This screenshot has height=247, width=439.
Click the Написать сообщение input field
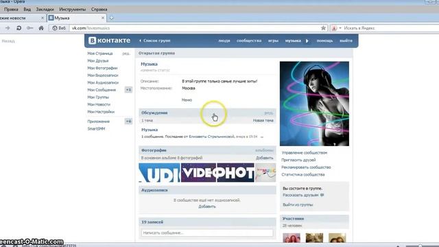pyautogui.click(x=207, y=233)
